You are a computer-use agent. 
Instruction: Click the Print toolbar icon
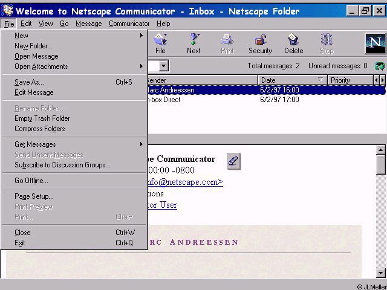pos(227,43)
